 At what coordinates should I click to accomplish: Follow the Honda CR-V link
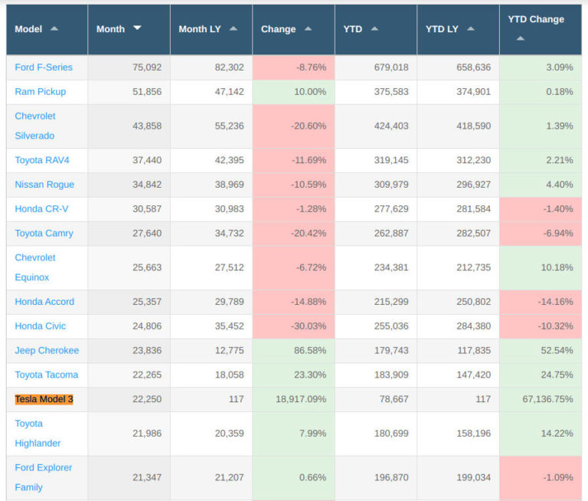click(x=41, y=208)
